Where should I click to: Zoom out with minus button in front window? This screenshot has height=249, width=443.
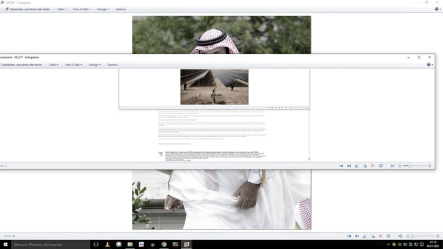(x=399, y=166)
